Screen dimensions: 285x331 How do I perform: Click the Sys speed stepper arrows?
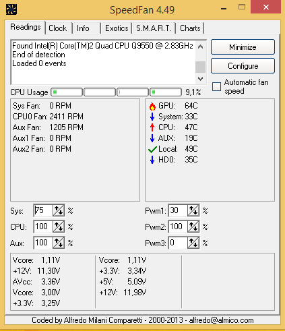click(x=59, y=210)
